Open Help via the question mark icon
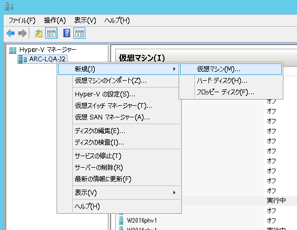297x230 pixels. 67,33
